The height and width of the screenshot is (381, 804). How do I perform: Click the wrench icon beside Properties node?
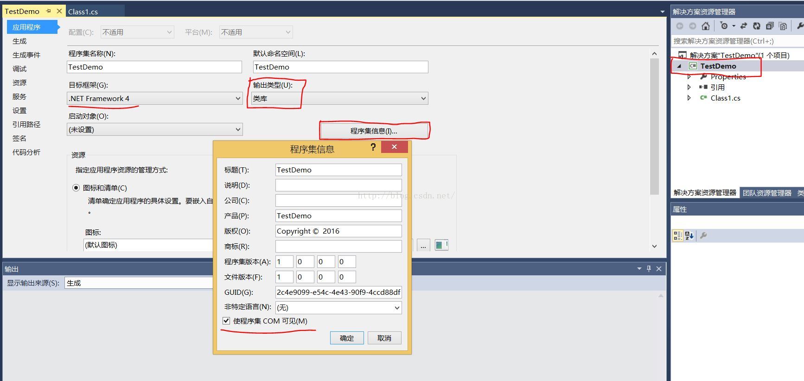coord(703,76)
